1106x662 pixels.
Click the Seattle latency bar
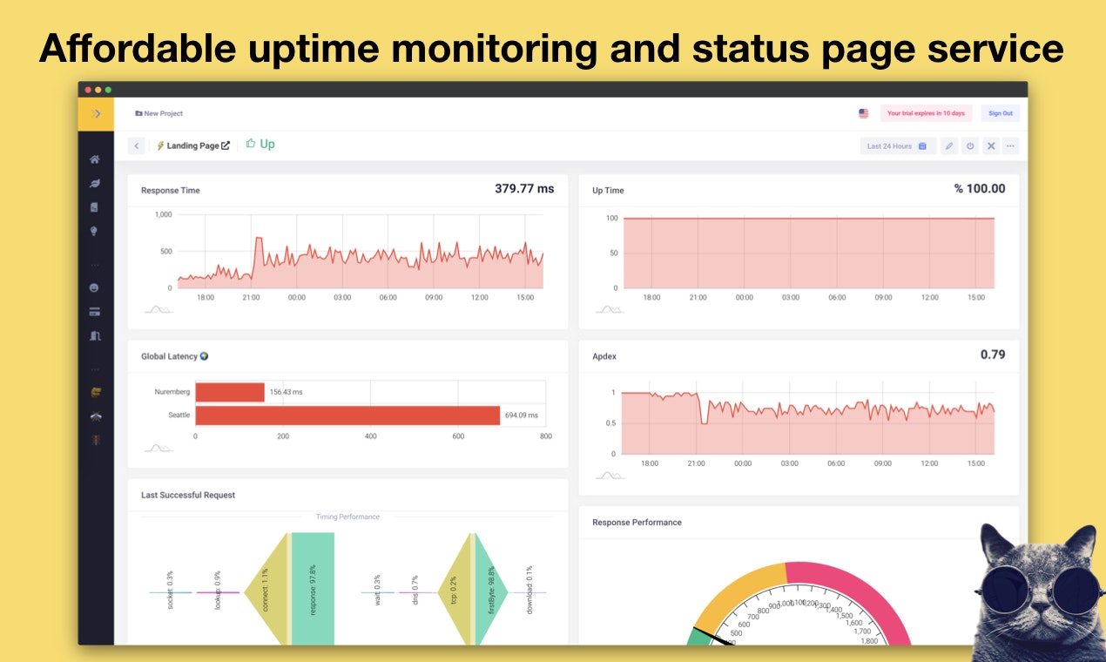click(347, 415)
